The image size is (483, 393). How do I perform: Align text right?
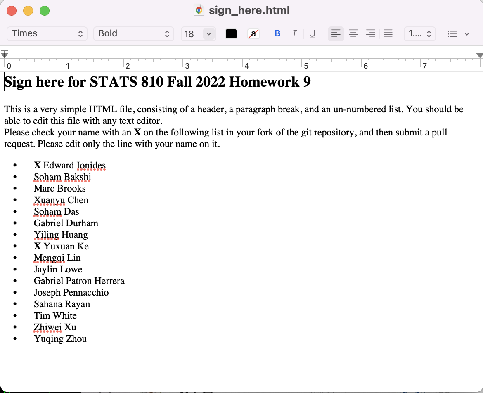coord(371,33)
